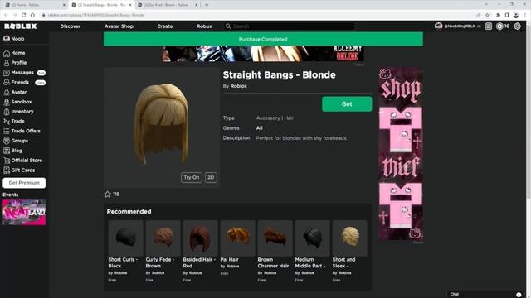Open the Roblox creator link
531x298 pixels.
pyautogui.click(x=238, y=86)
